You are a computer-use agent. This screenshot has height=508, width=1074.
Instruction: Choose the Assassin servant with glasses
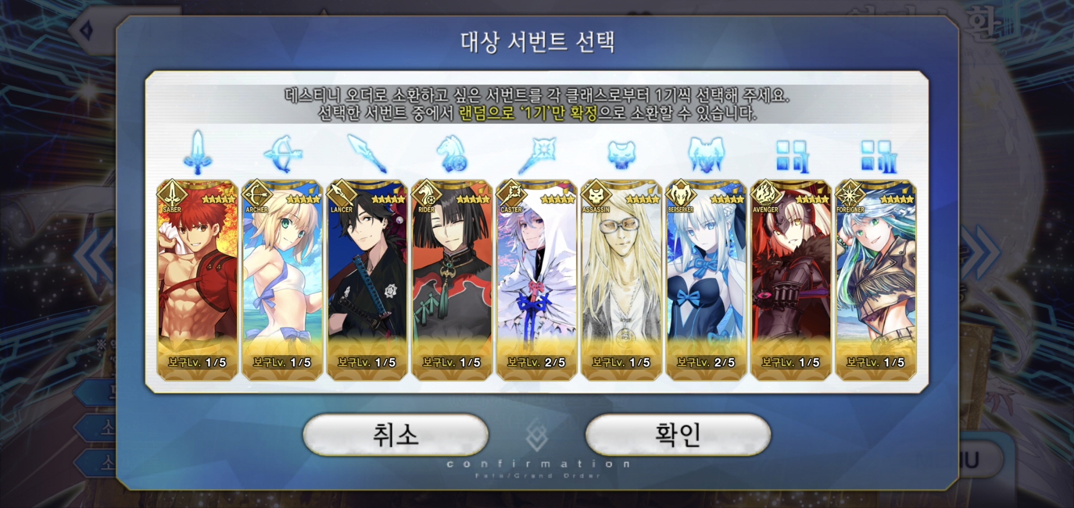pos(621,280)
